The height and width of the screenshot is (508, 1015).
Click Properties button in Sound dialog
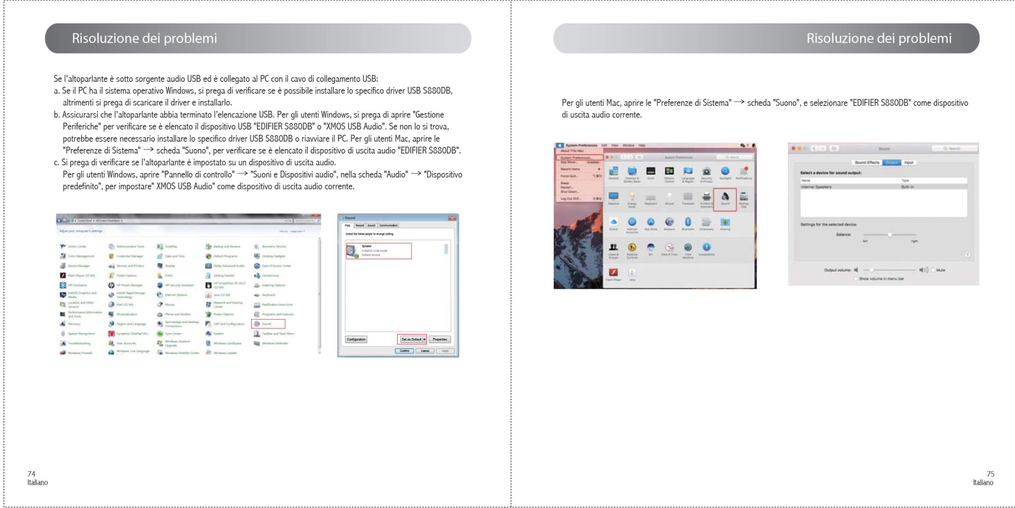(440, 339)
